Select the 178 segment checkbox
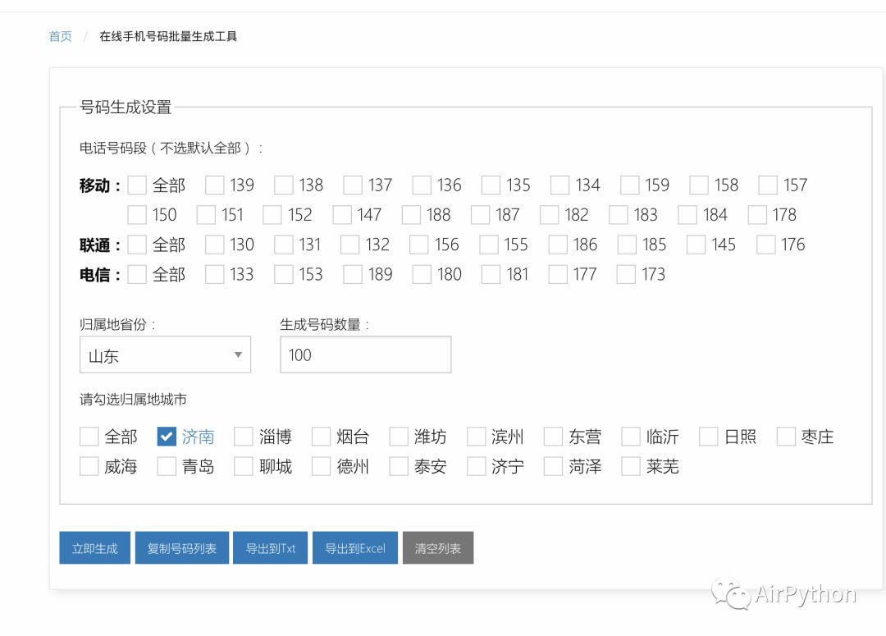Screen dimensions: 886x636 (757, 215)
